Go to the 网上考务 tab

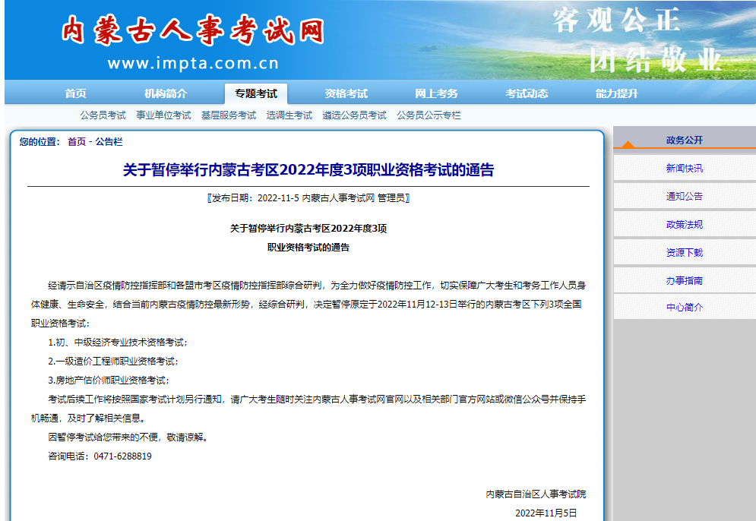click(x=436, y=93)
